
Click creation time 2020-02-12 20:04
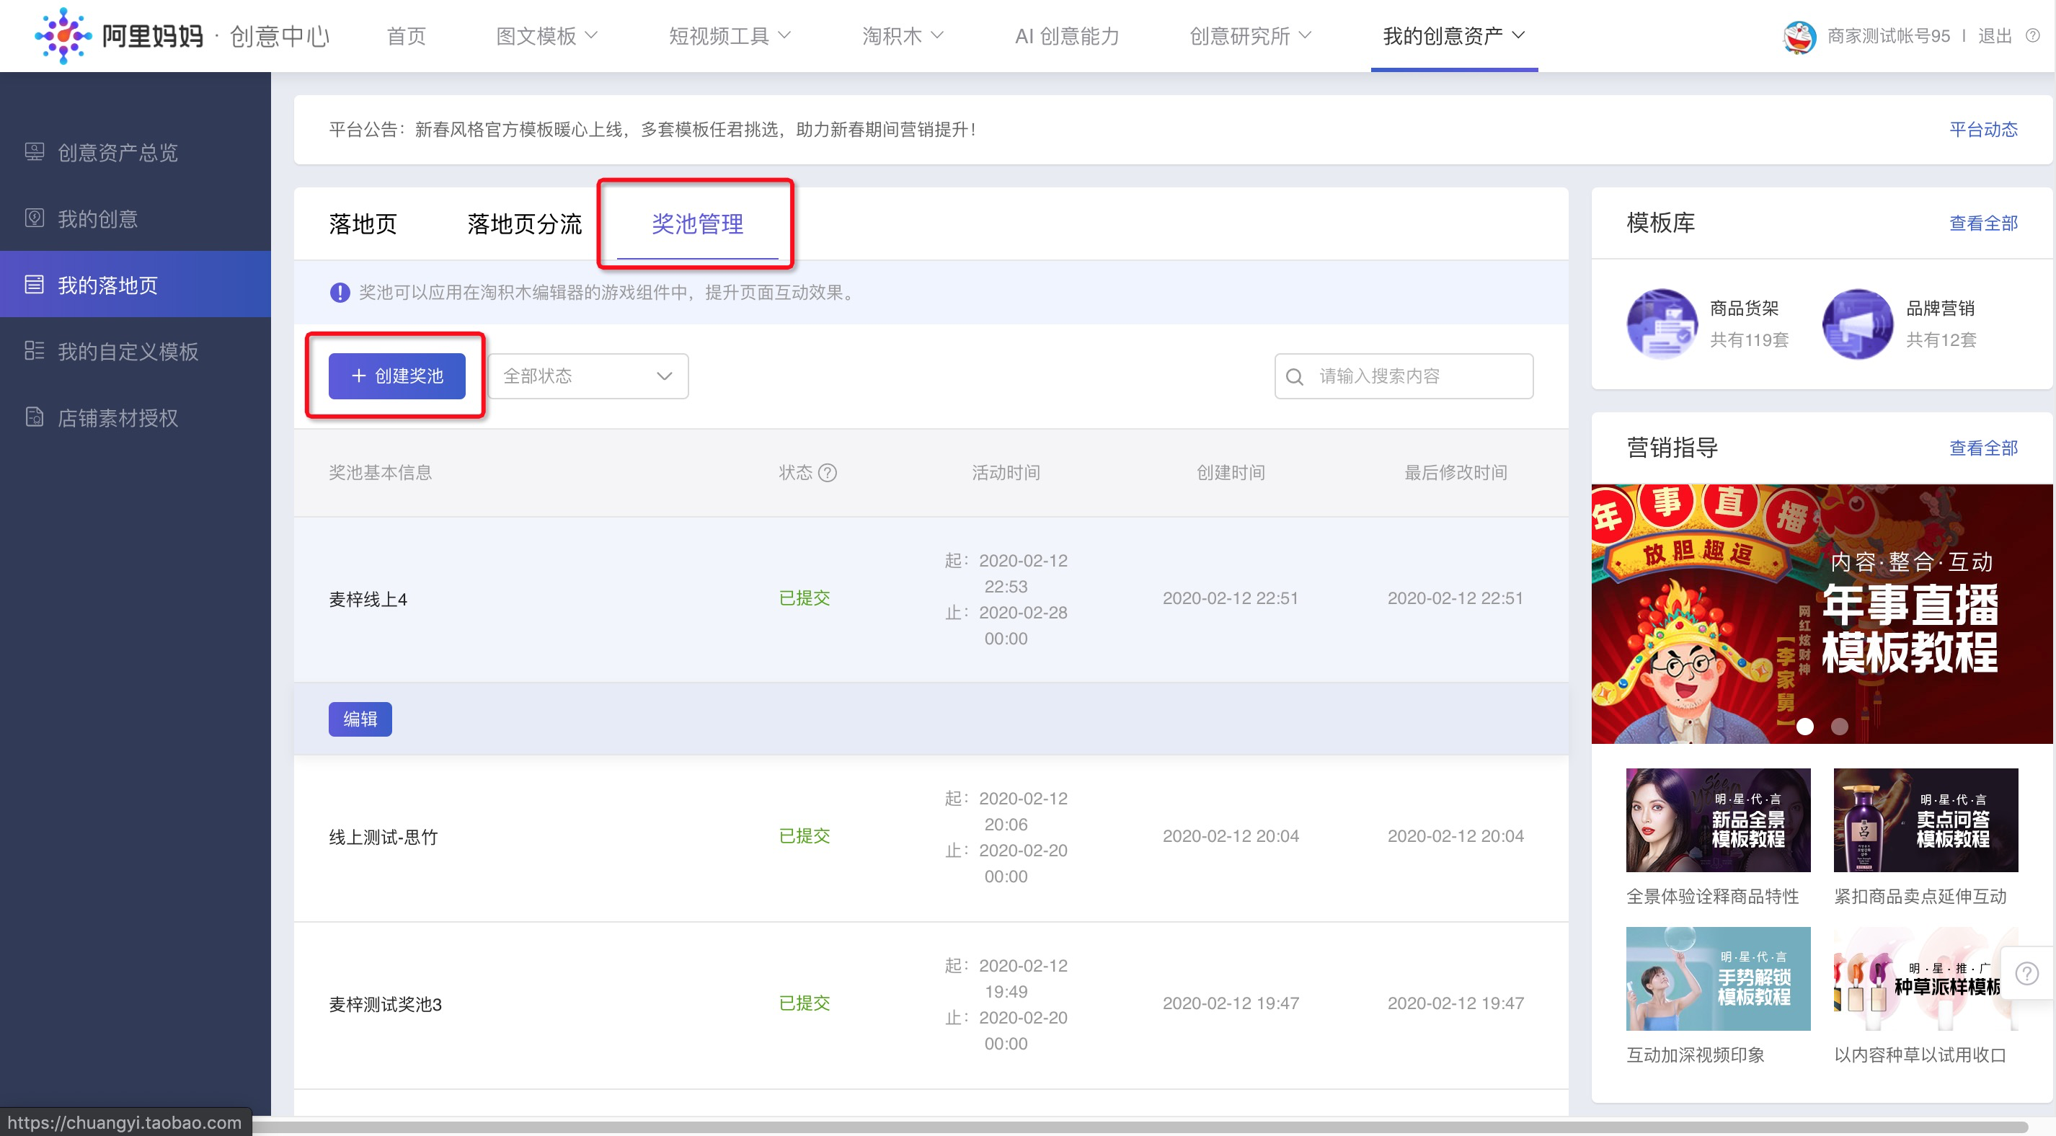tap(1231, 836)
